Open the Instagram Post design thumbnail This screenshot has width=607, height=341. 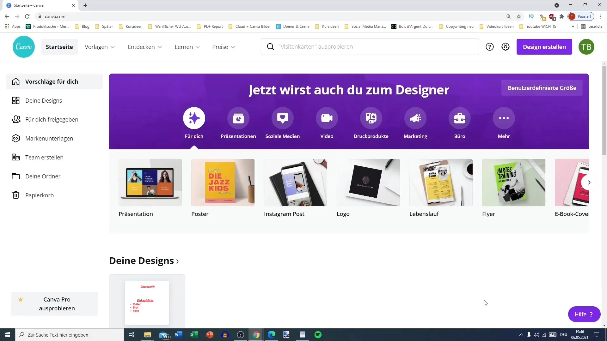click(x=296, y=182)
